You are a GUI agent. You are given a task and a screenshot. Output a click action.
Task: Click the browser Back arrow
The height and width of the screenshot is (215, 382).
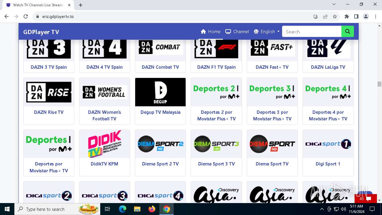point(7,16)
